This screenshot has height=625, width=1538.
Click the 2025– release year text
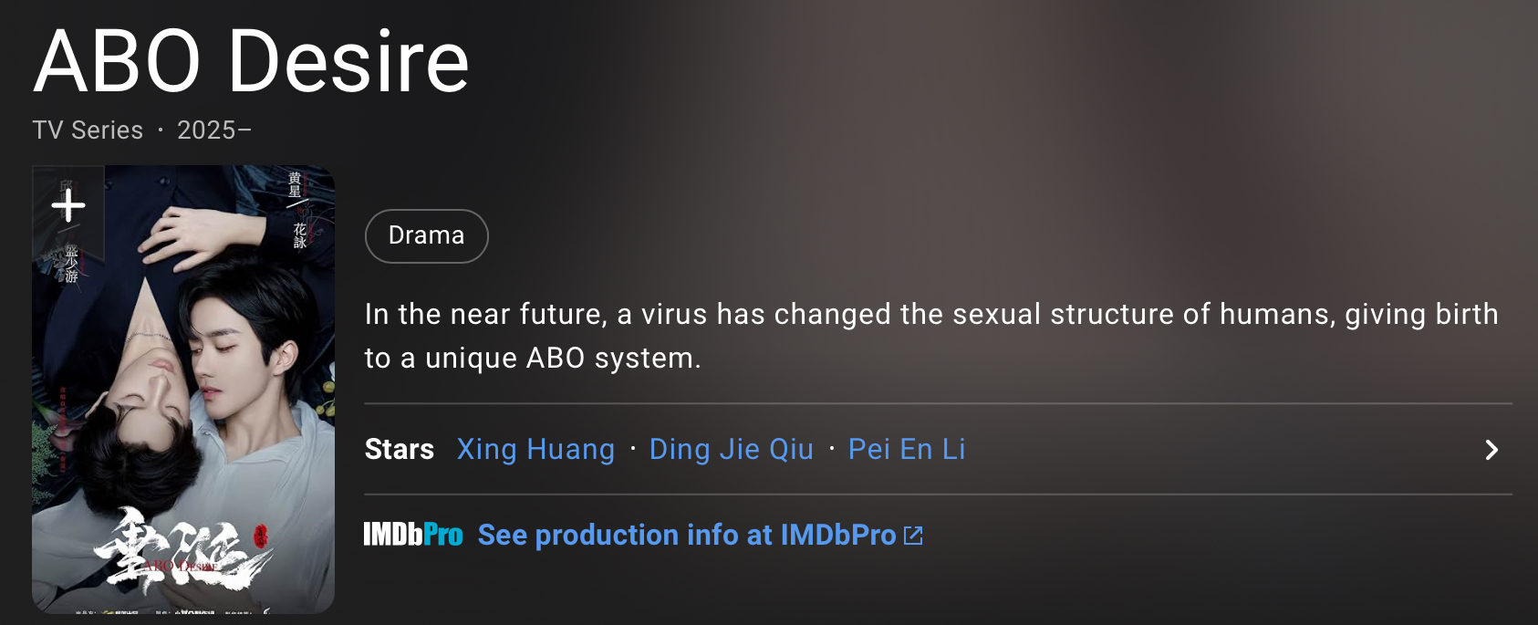[214, 130]
